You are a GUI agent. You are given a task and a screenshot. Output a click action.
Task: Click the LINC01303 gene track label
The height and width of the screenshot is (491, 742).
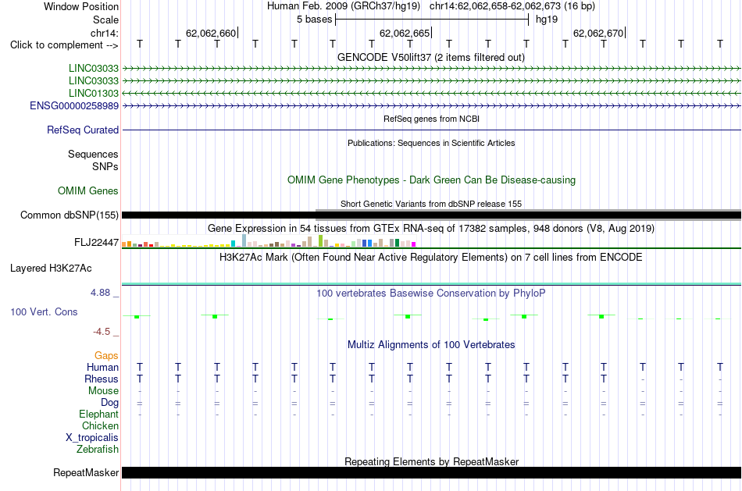click(93, 93)
